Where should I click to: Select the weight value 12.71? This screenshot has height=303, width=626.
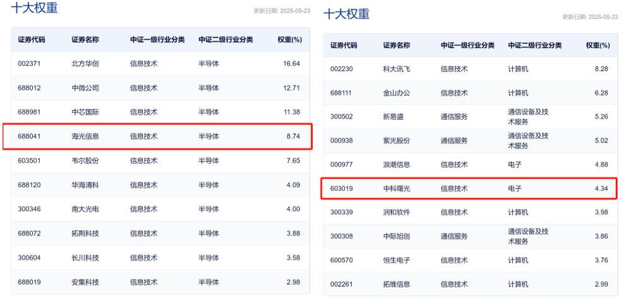click(291, 88)
